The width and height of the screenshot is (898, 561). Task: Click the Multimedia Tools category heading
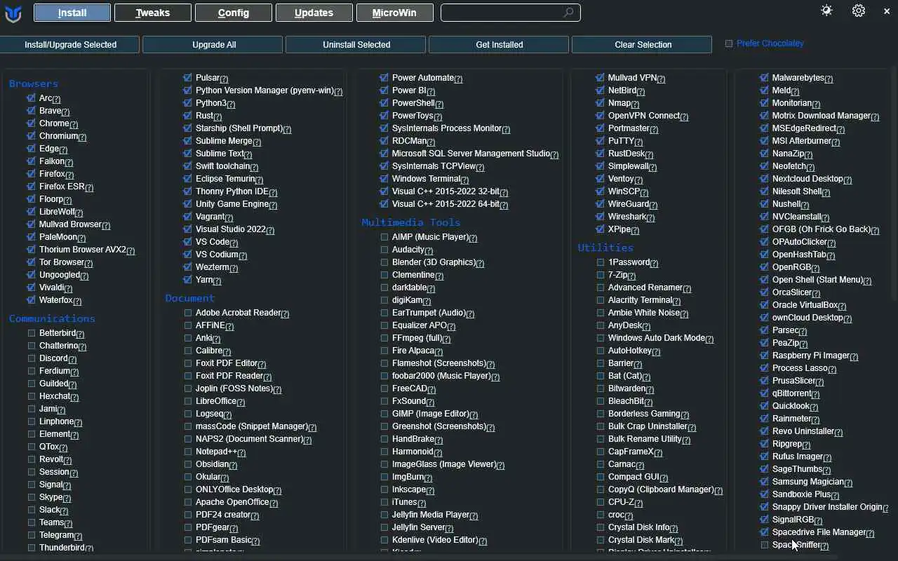click(411, 222)
